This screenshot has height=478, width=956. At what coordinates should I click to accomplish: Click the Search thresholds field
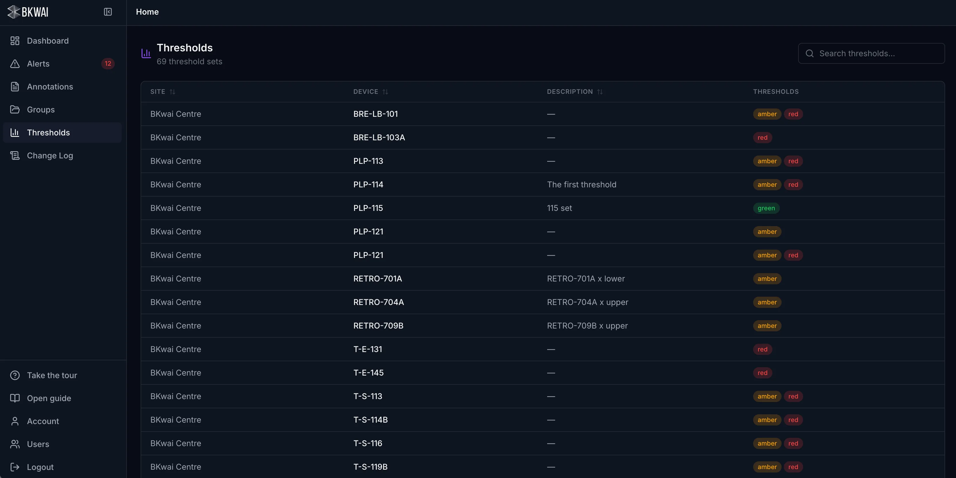(871, 53)
